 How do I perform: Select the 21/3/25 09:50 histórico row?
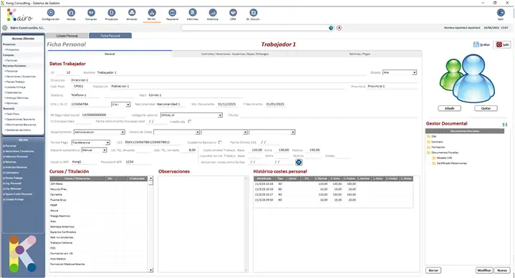(x=333, y=200)
